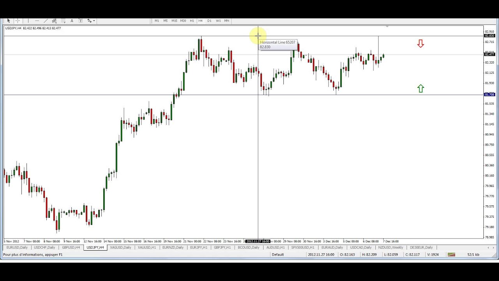Choose the vertical line drawing tool
This screenshot has height=281, width=499.
coord(28,21)
